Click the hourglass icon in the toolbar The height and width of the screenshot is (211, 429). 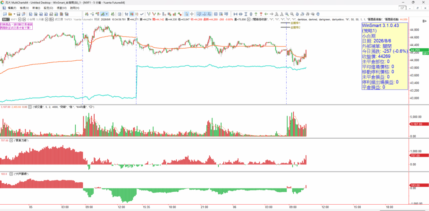pyautogui.click(x=246, y=14)
